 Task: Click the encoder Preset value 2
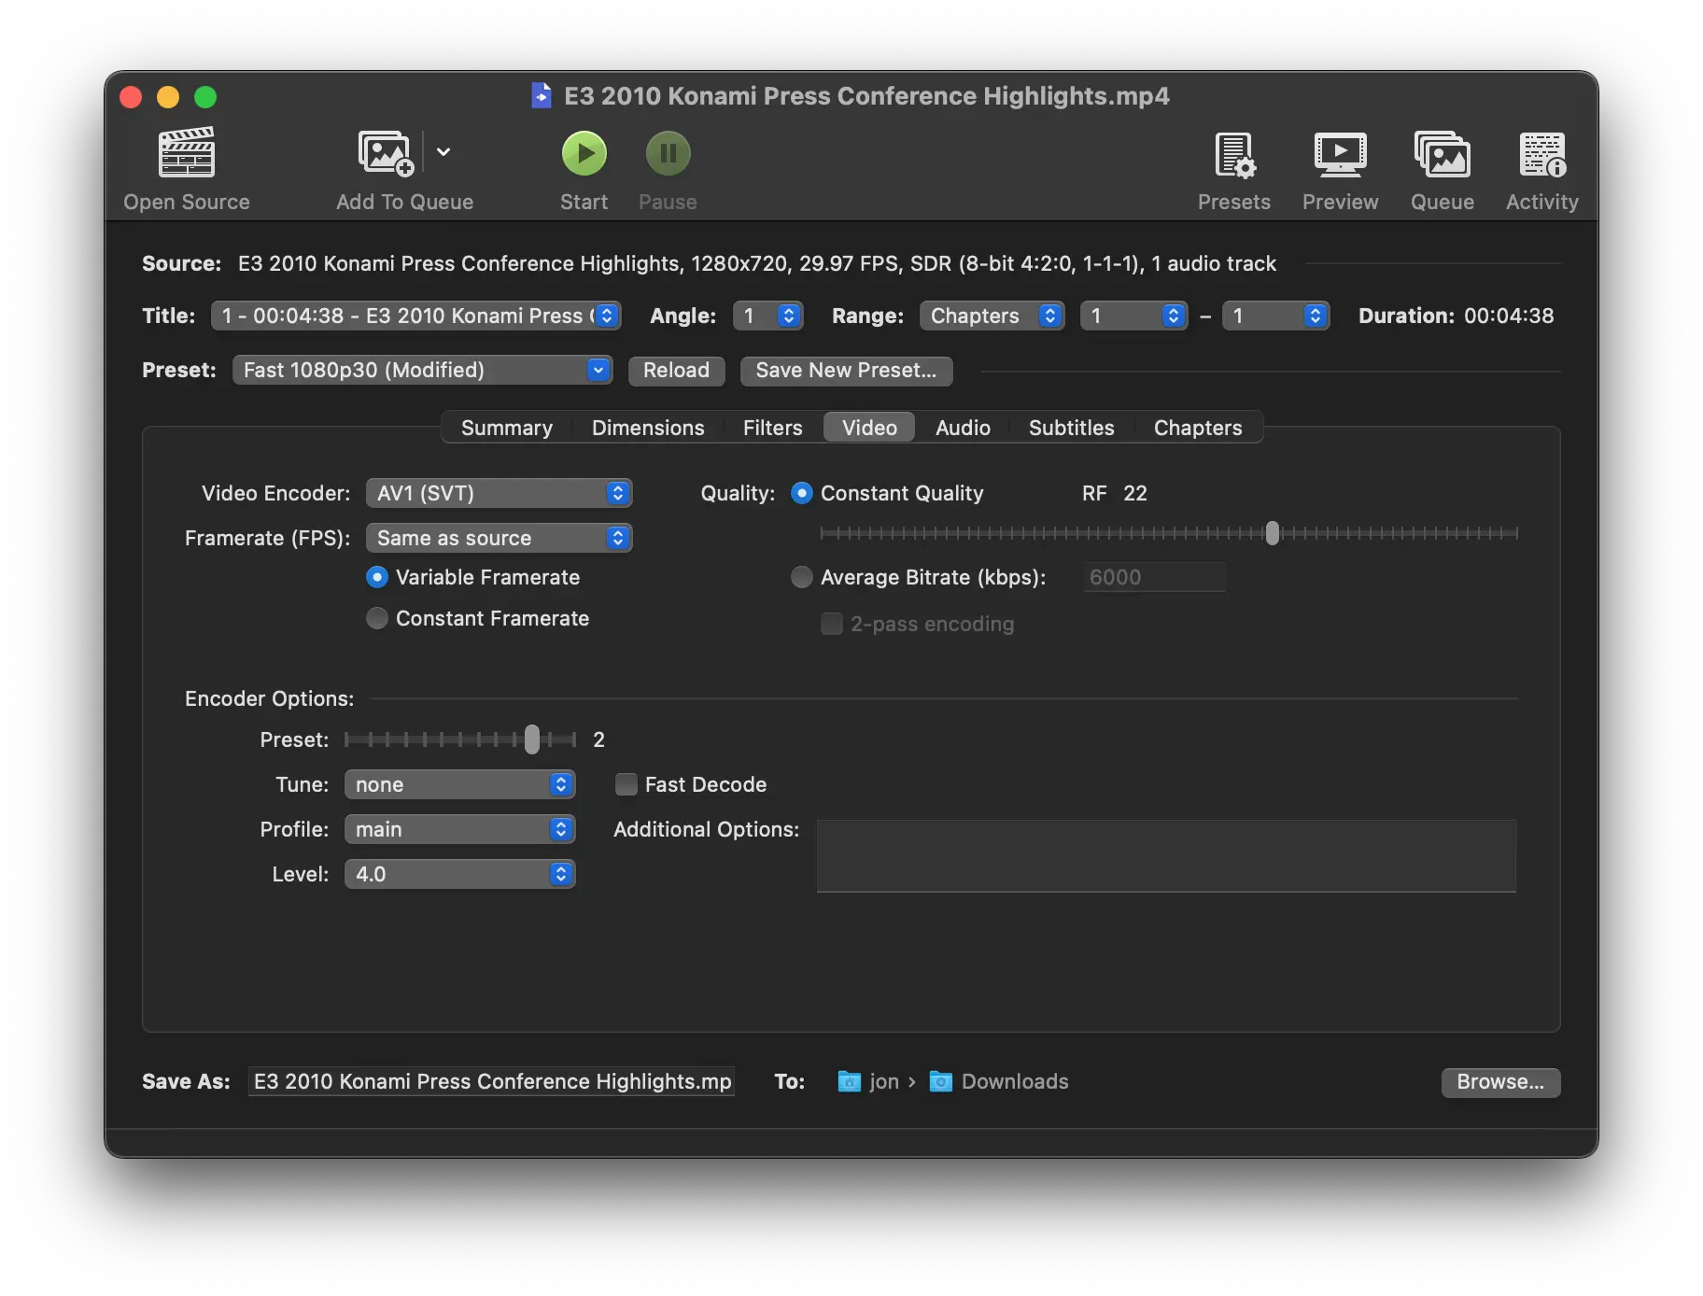point(599,740)
